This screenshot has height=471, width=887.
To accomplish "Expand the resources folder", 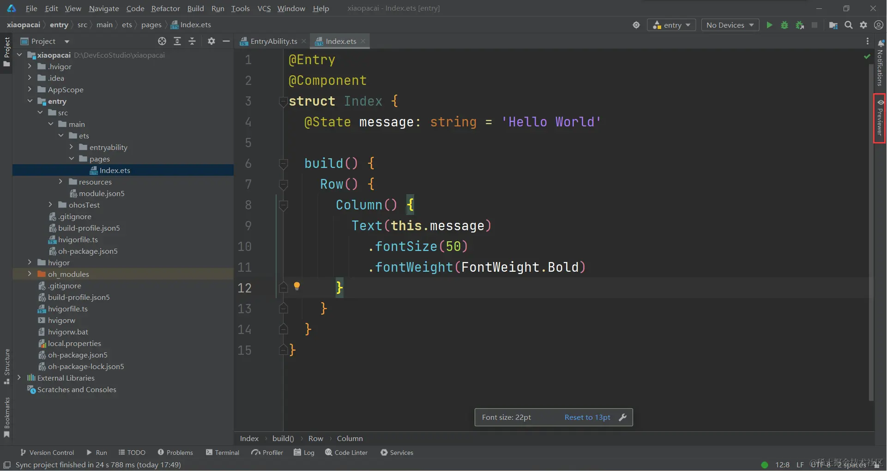I will pos(60,182).
